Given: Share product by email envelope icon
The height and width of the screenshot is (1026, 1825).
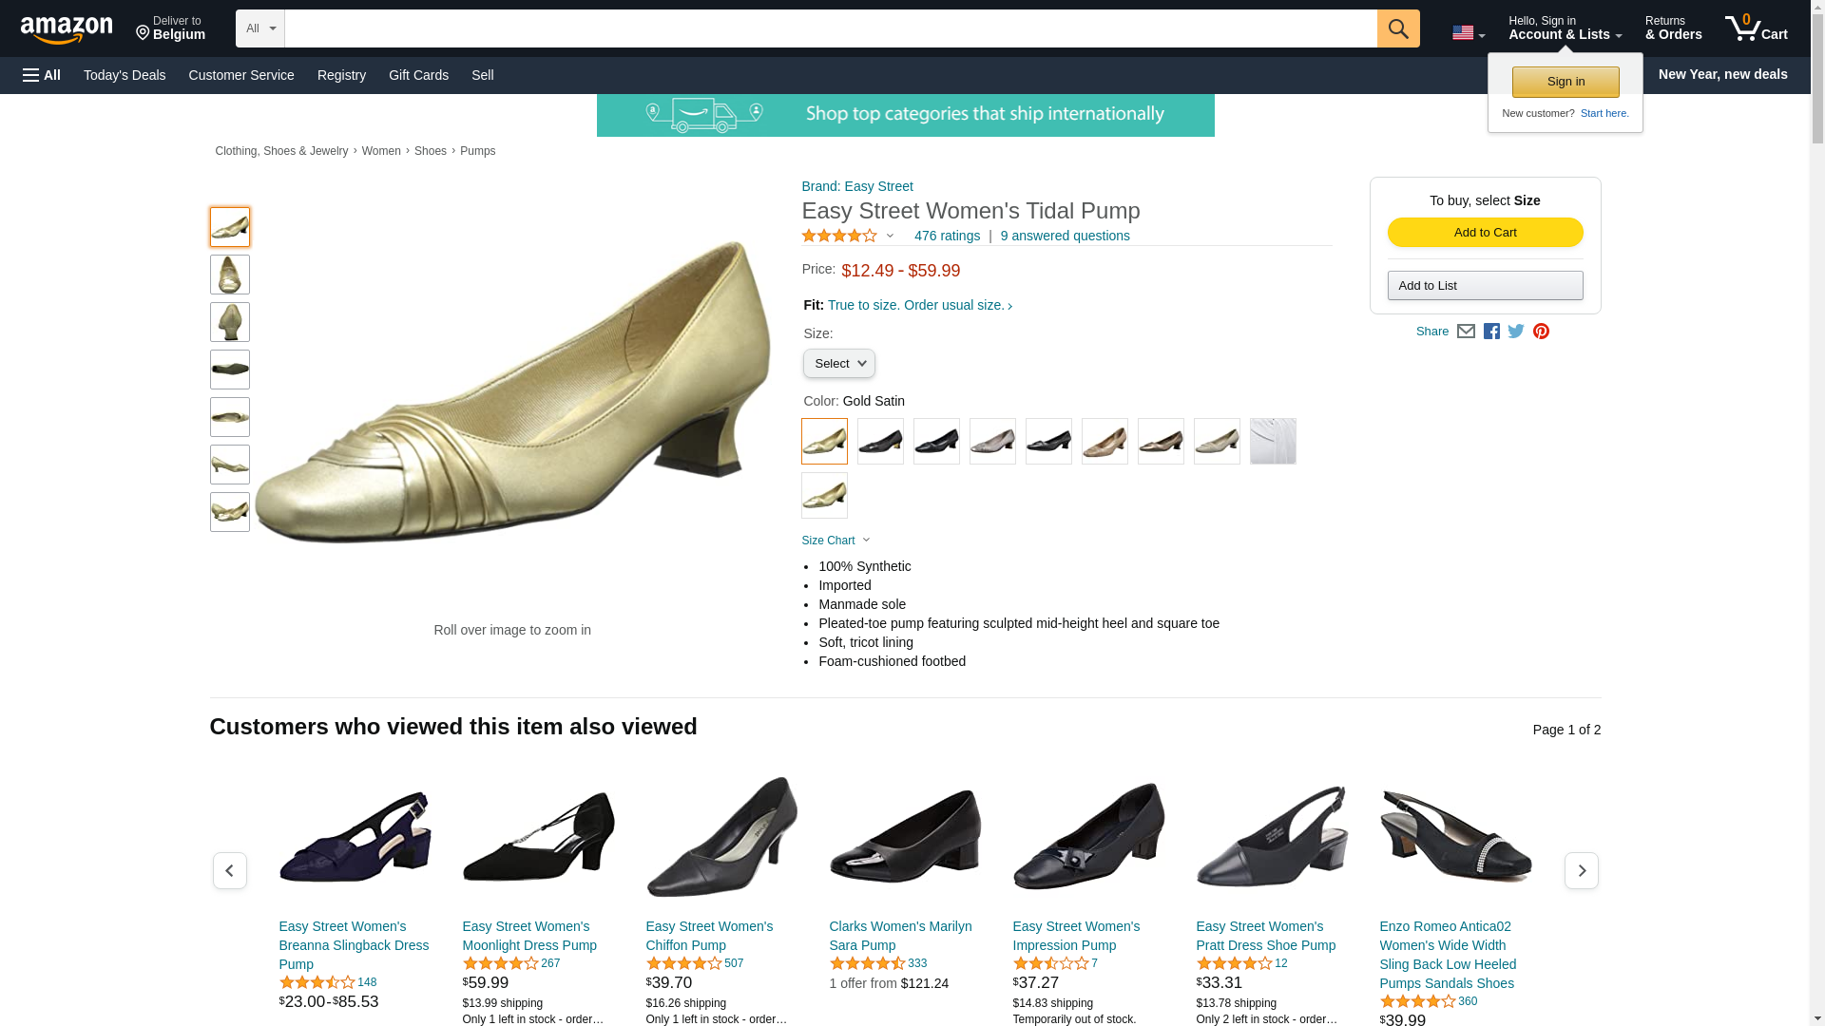Looking at the screenshot, I should pyautogui.click(x=1466, y=332).
